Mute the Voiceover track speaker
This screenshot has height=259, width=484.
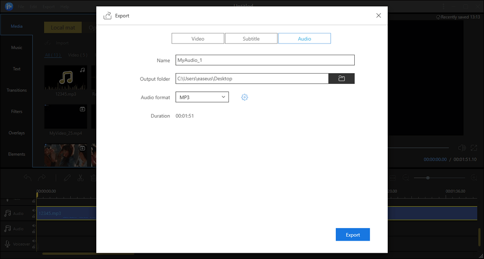33,242
